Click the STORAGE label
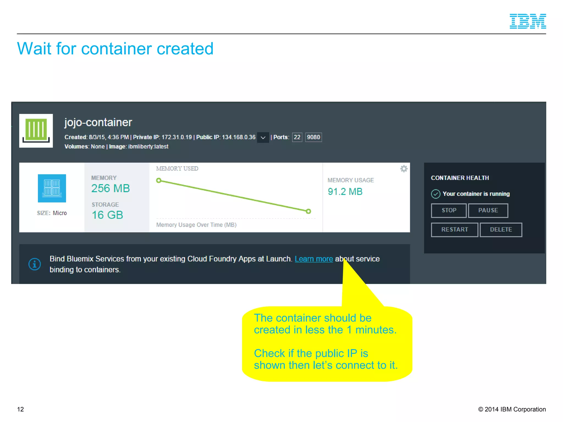 point(105,205)
